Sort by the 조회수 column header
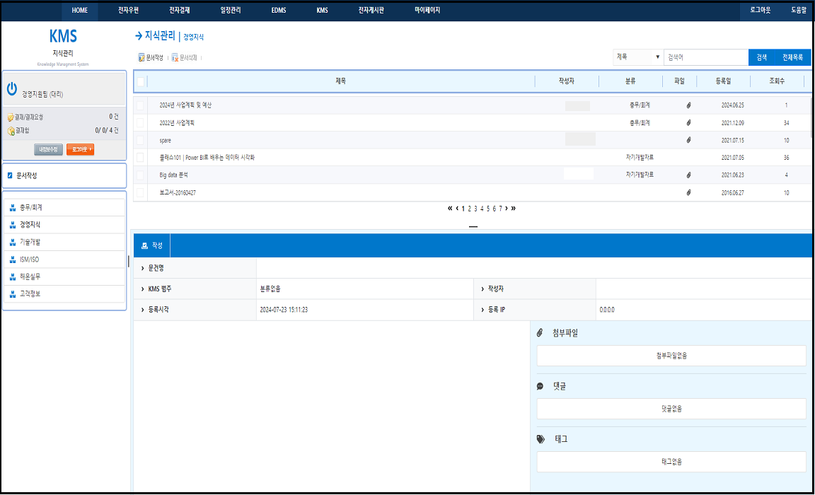Screen dimensions: 815x495 (x=777, y=81)
